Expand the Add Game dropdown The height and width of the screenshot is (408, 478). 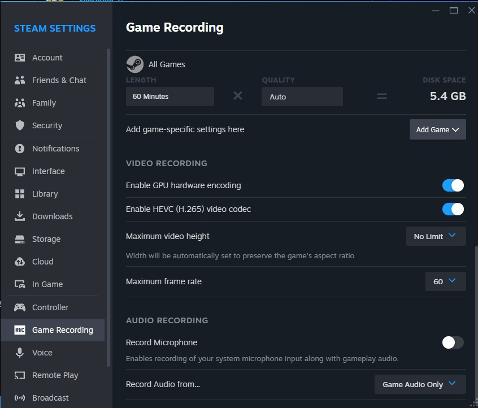[x=437, y=129]
